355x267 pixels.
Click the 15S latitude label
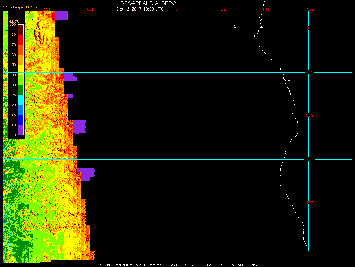point(310,159)
